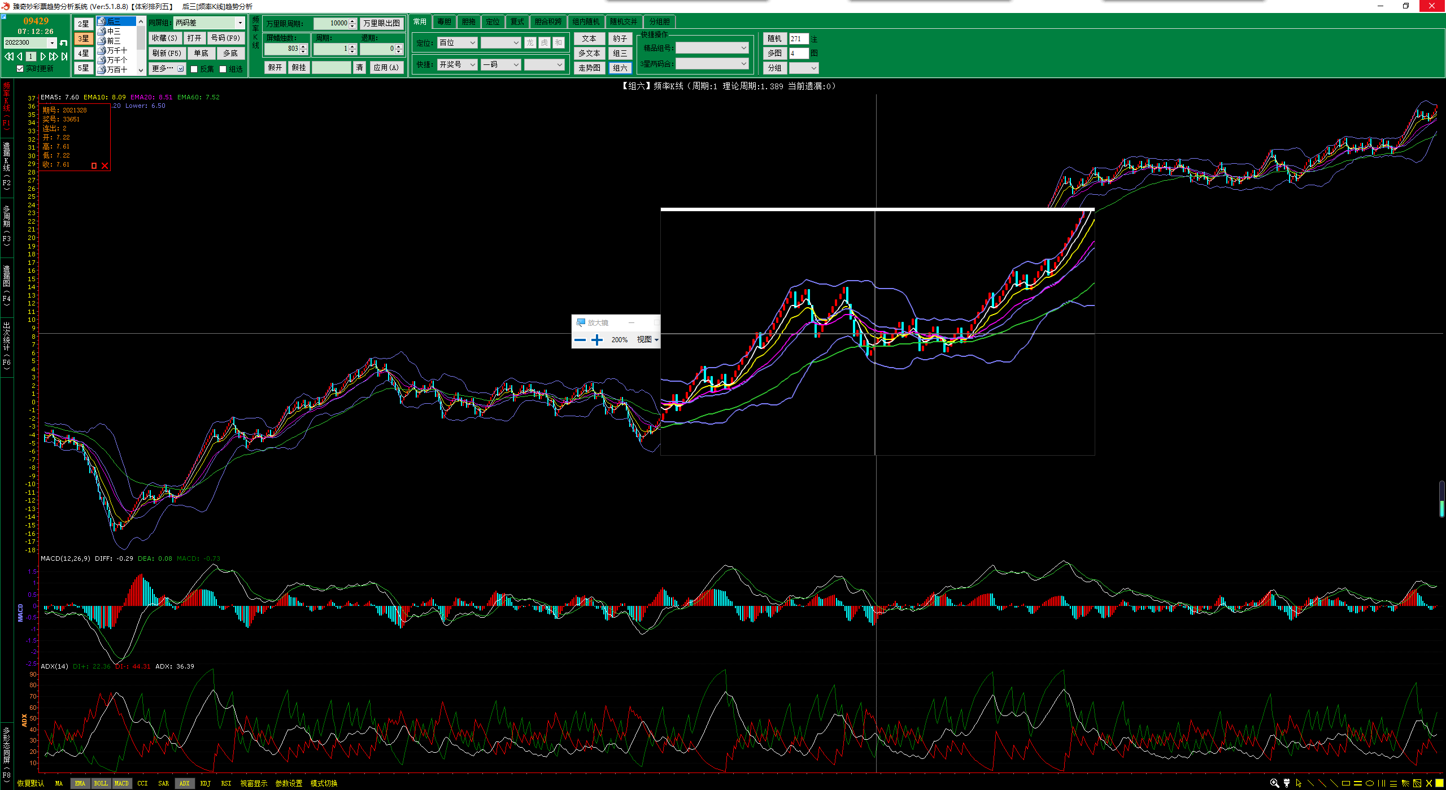Toggle the 实时更新 checkbox
1446x790 pixels.
click(x=20, y=69)
